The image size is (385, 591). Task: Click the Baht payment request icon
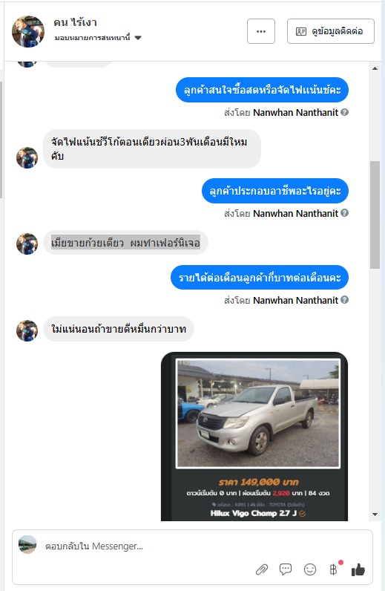coord(333,569)
